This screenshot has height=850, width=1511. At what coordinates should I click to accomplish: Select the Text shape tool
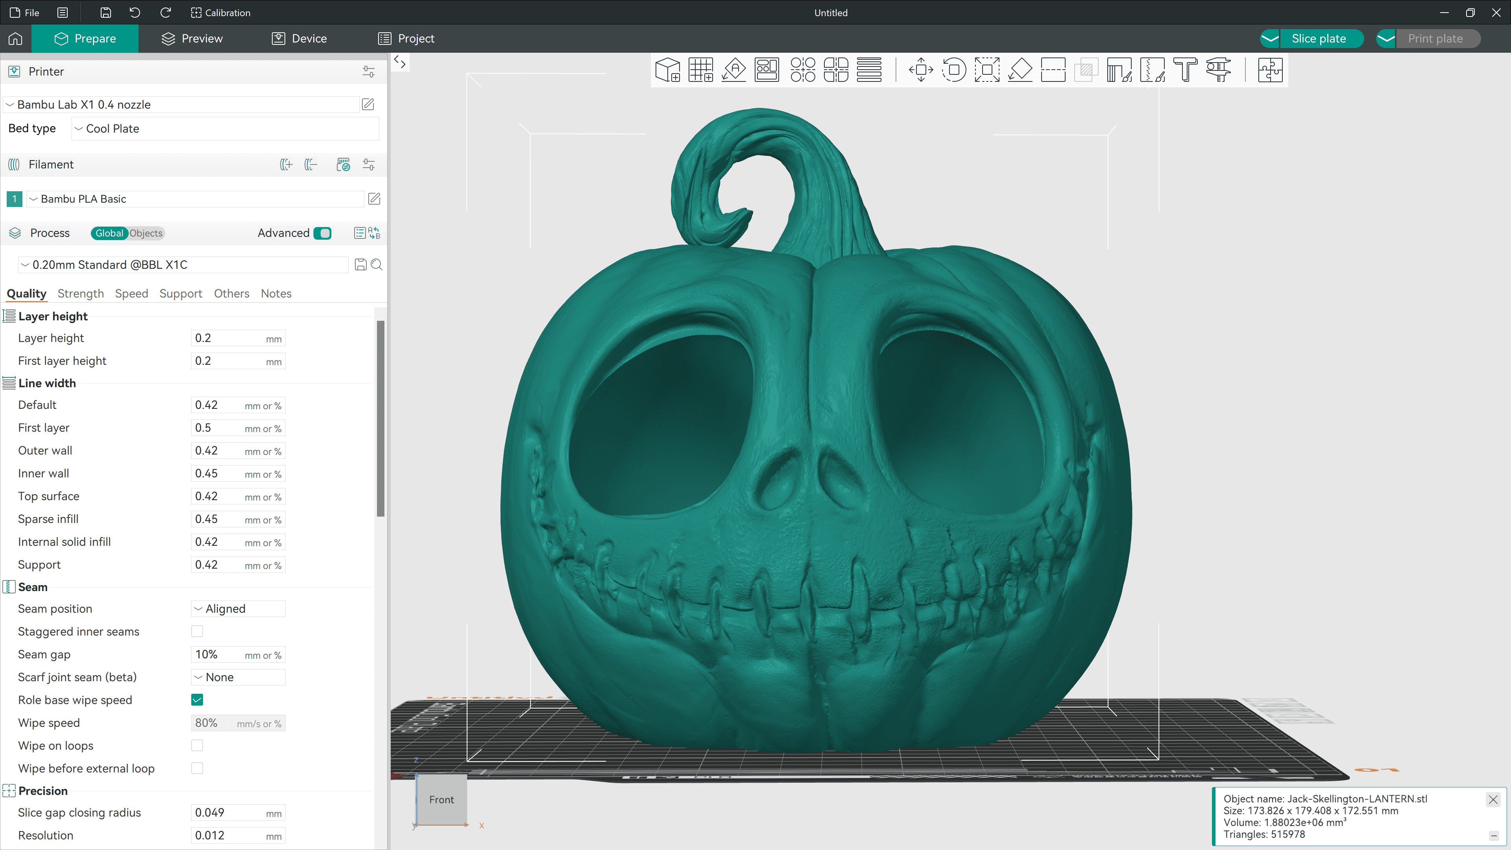[x=1185, y=70]
